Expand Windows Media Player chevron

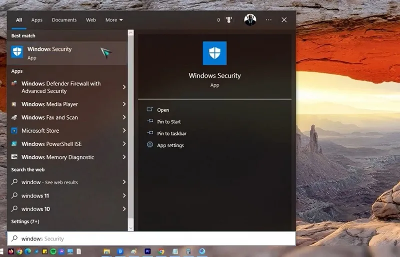pos(124,104)
